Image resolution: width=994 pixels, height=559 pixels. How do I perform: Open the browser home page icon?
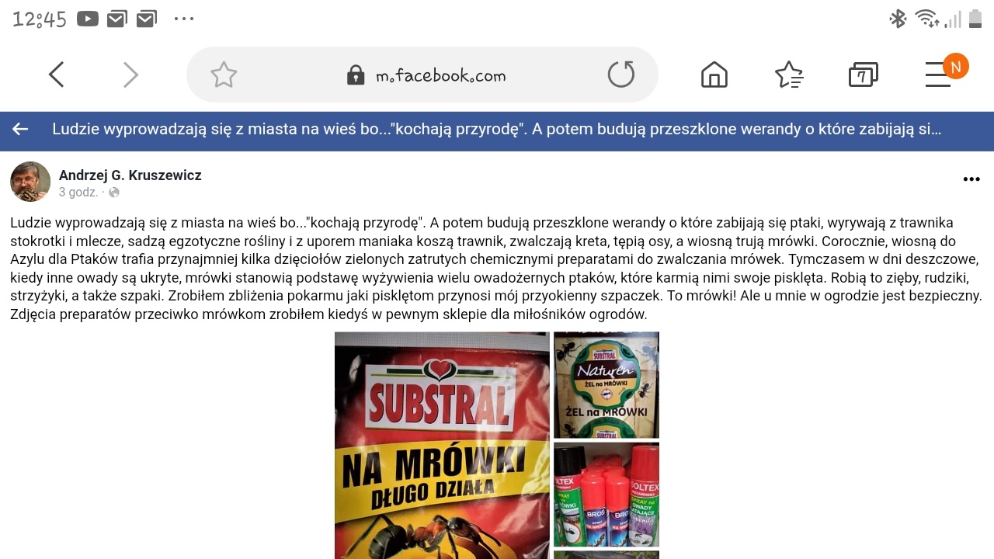click(x=714, y=75)
